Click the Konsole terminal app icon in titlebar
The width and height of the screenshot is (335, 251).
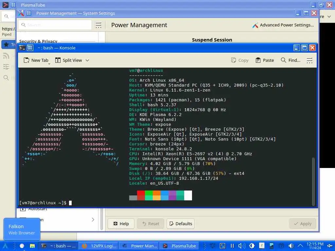[22, 48]
